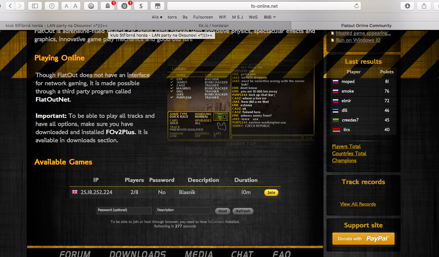
Task: Switch to tlk.io / hordalan tab
Action: (214, 26)
